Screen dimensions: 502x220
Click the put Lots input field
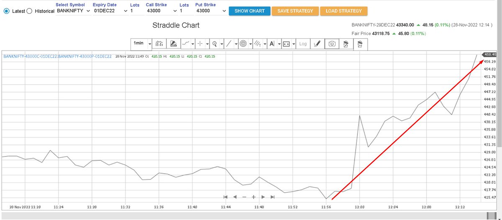[186, 10]
